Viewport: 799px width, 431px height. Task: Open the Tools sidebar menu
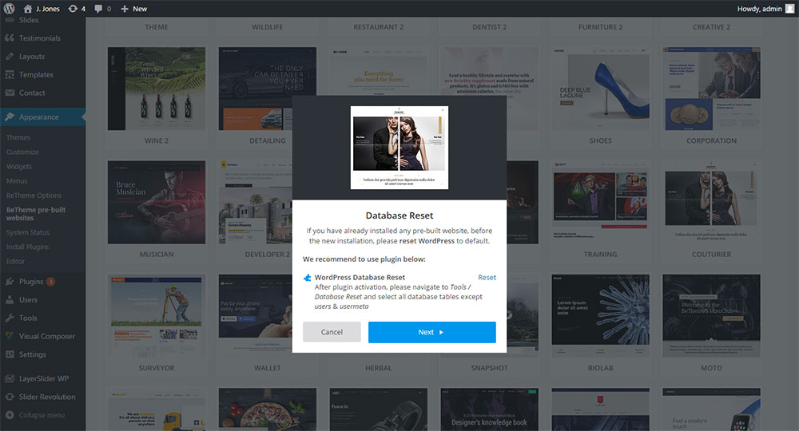pyautogui.click(x=28, y=318)
